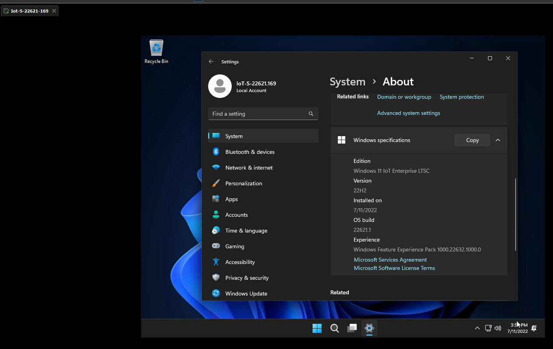
Task: Open Microsoft Software License Terms
Action: (x=394, y=268)
